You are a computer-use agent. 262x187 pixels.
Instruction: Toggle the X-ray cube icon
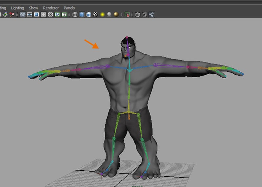click(x=137, y=14)
